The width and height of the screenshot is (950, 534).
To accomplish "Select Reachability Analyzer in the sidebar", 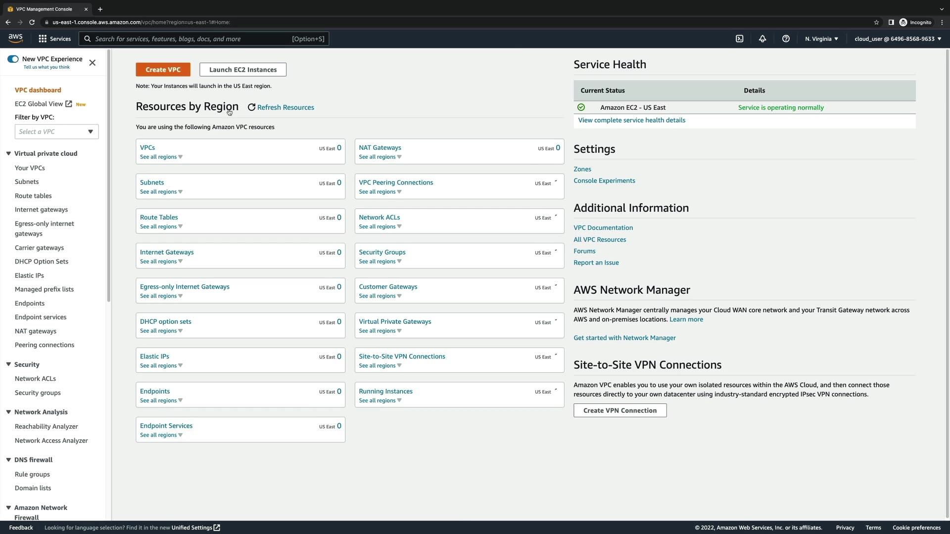I will 47,426.
